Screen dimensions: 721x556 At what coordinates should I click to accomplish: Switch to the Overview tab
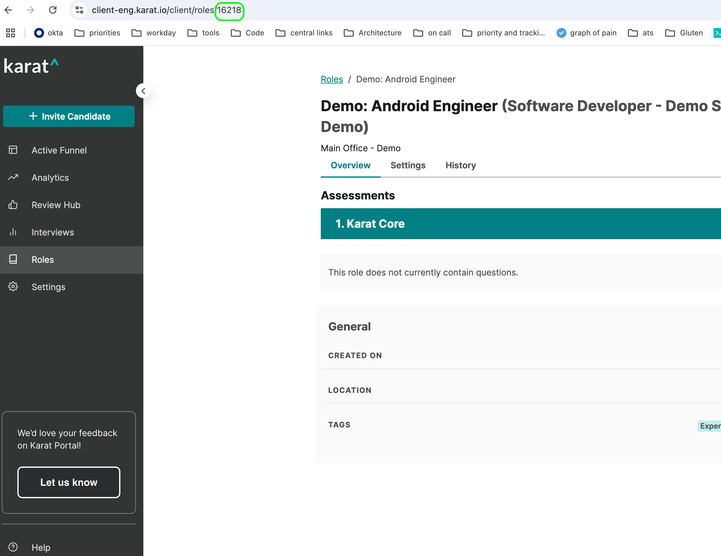(x=351, y=165)
